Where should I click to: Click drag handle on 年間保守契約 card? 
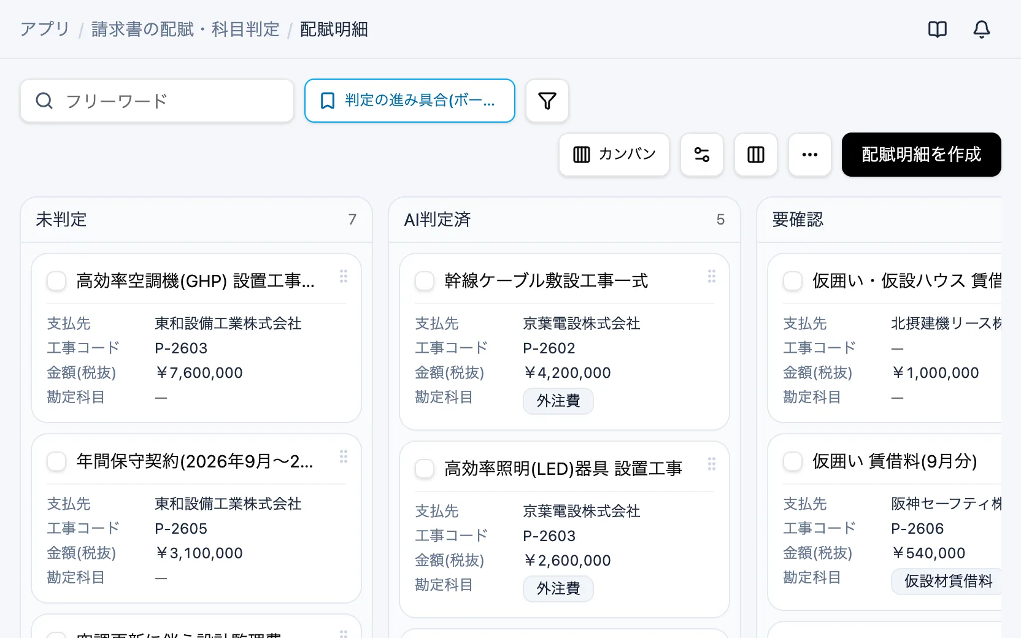(x=344, y=456)
